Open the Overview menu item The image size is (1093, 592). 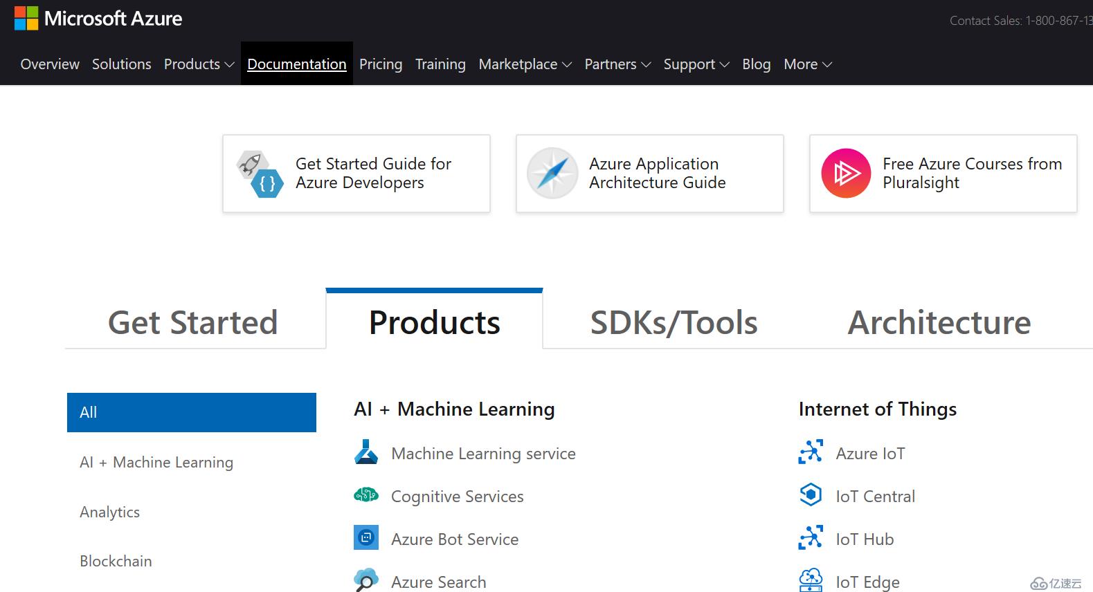click(x=50, y=64)
